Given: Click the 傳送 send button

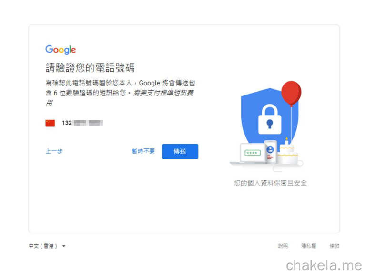Looking at the screenshot, I should click(180, 151).
